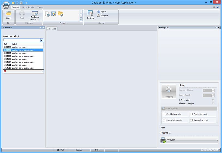This screenshot has width=222, height=153.
Task: Increase the Number of labels stepper
Action: click(213, 89)
